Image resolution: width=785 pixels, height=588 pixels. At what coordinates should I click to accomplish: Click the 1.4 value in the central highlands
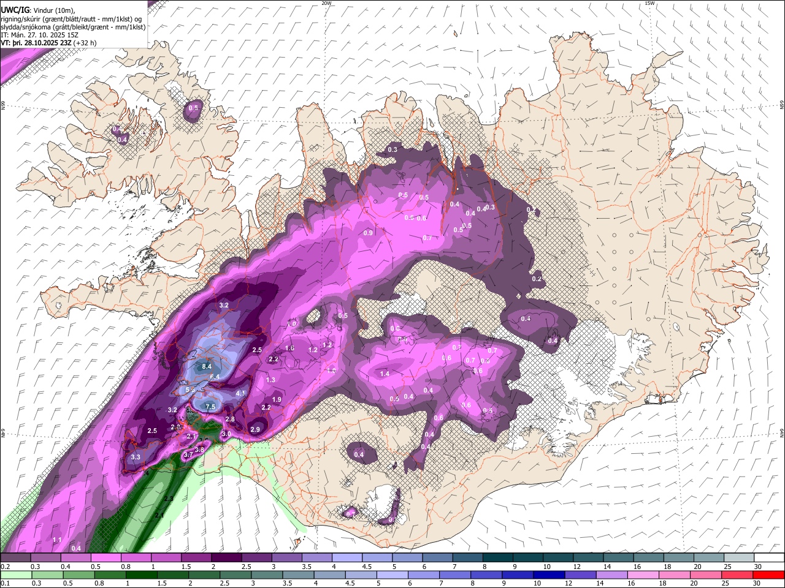pos(385,374)
